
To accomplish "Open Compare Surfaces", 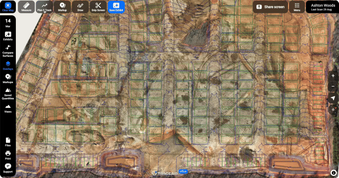I will pyautogui.click(x=8, y=51).
